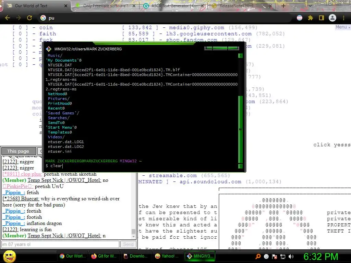This screenshot has width=351, height=263.
Task: Click the chat message input field
Action: pos(60,244)
